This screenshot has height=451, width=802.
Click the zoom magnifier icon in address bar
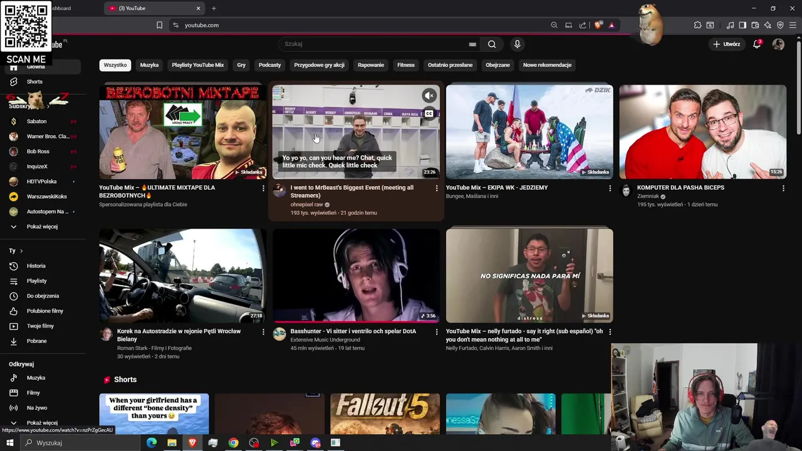[554, 25]
